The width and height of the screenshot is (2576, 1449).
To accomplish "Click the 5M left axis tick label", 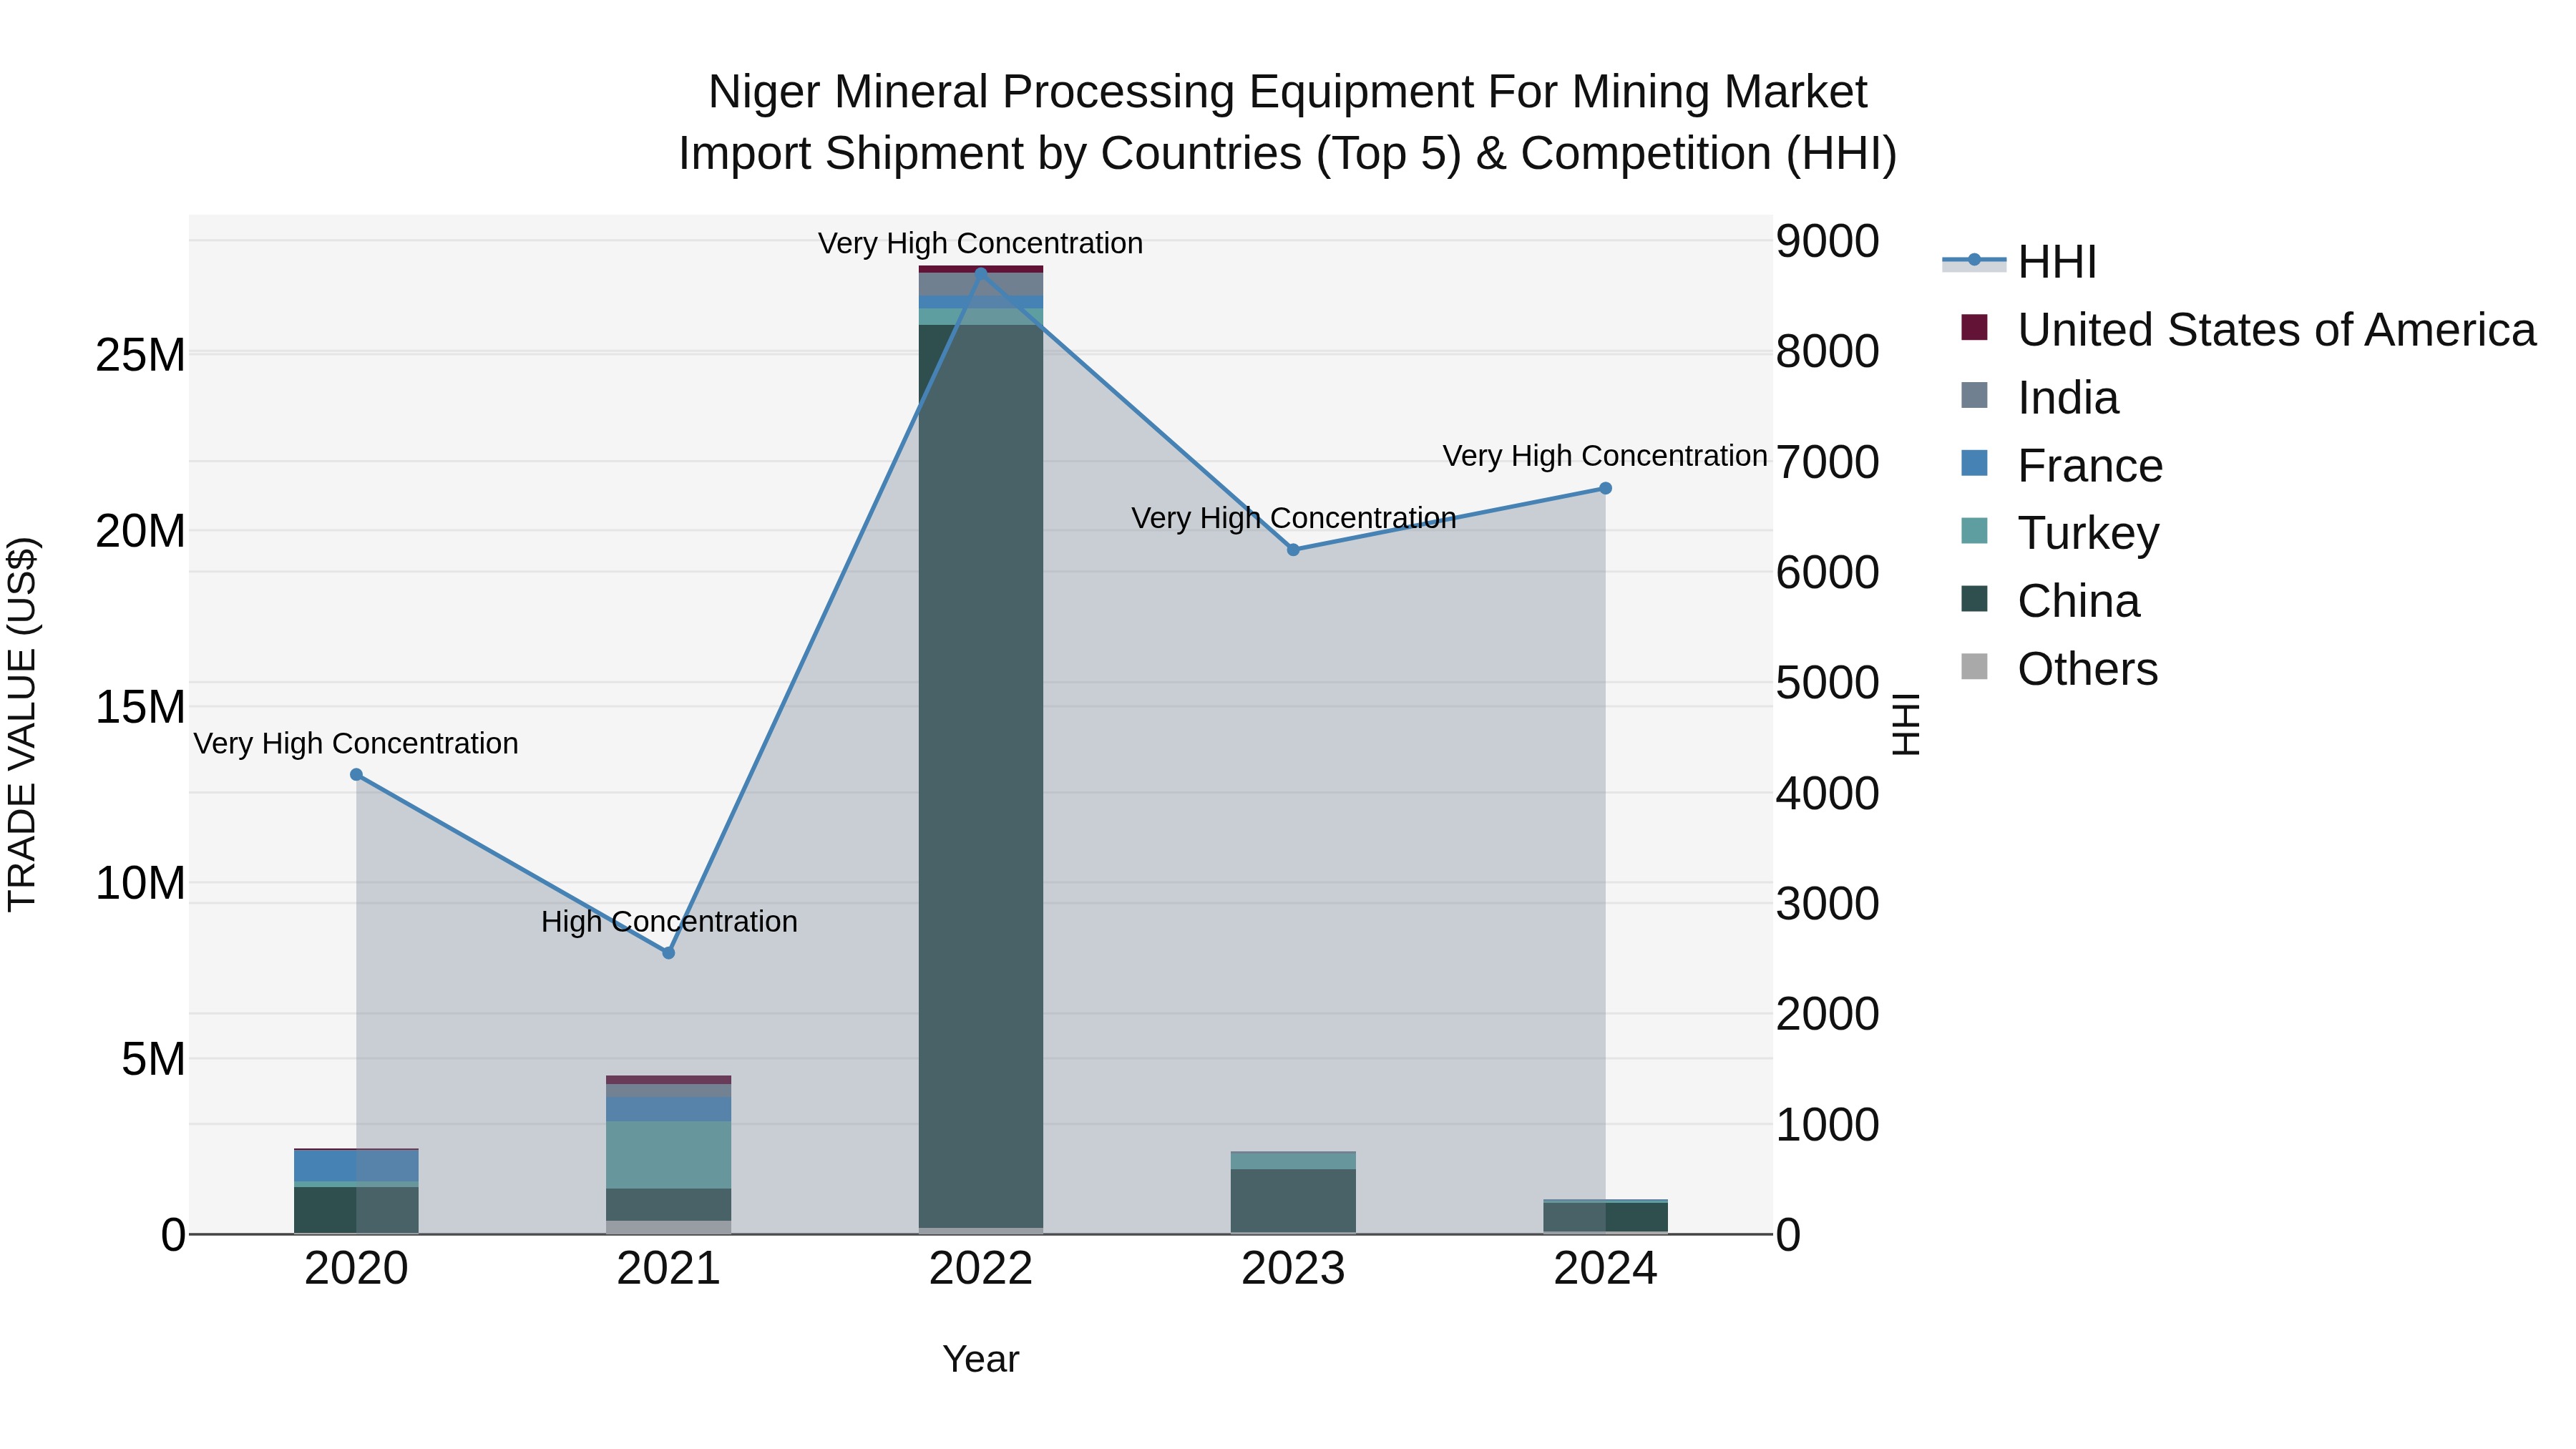I will click(x=154, y=1060).
